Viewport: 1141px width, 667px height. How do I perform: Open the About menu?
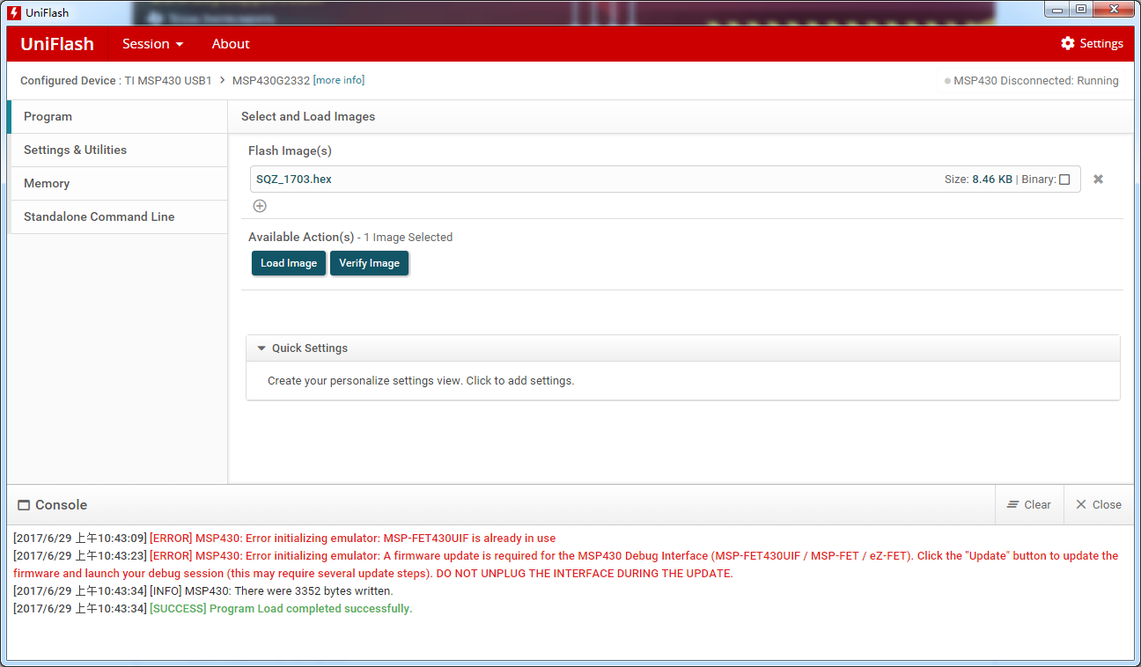pyautogui.click(x=231, y=43)
